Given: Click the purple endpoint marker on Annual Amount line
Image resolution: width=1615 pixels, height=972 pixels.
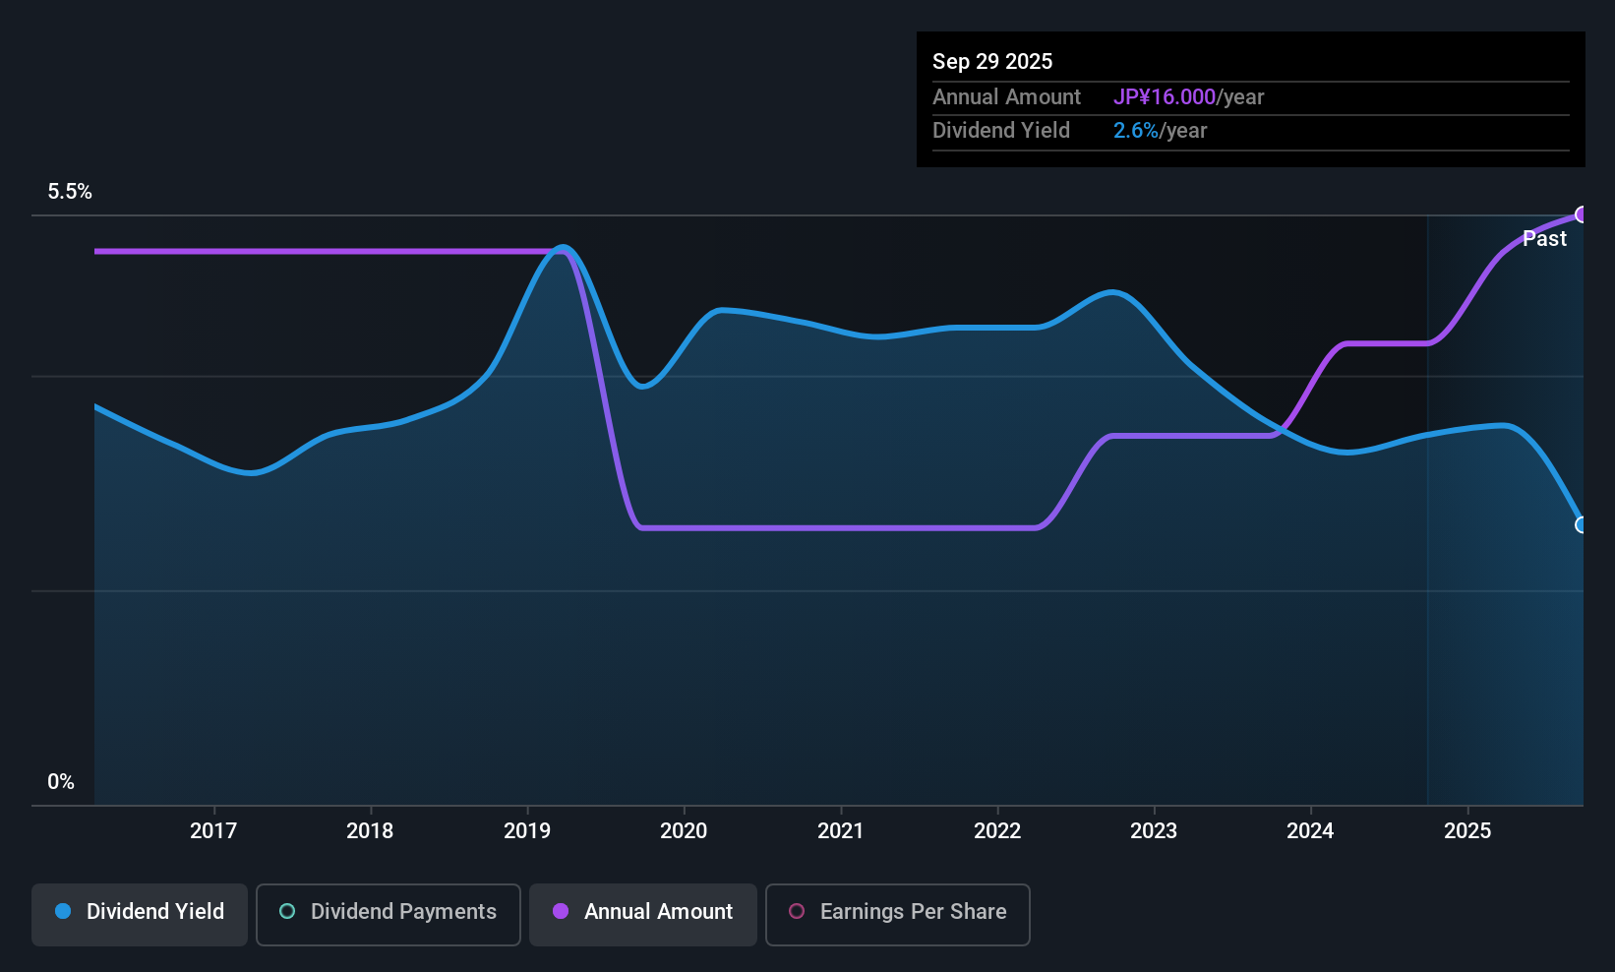Looking at the screenshot, I should (x=1582, y=214).
